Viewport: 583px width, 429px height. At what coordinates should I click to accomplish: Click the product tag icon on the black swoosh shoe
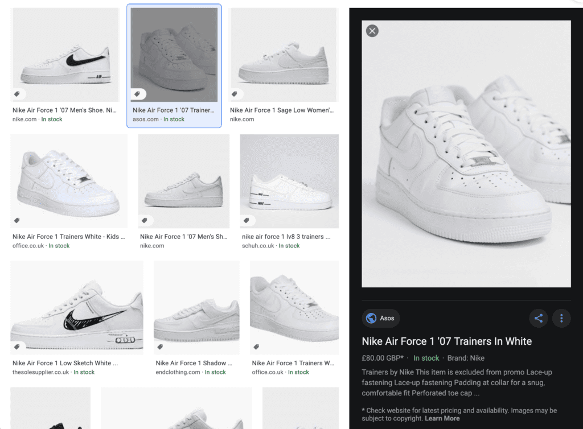(17, 94)
